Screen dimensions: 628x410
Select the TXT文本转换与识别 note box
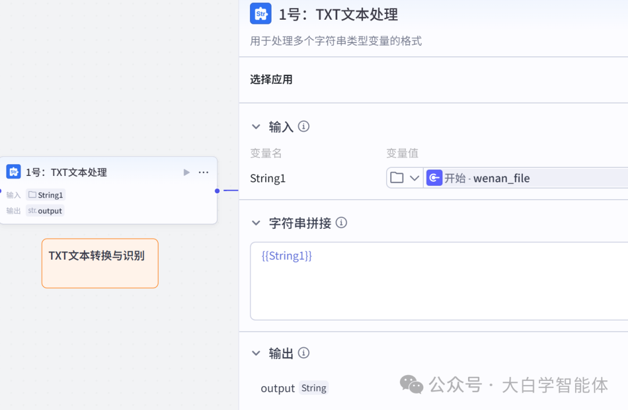100,263
